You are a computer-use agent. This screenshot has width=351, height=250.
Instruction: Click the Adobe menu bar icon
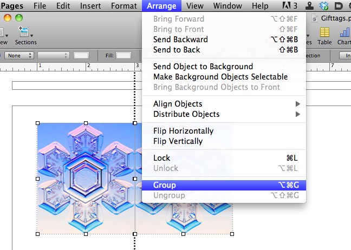(x=287, y=5)
